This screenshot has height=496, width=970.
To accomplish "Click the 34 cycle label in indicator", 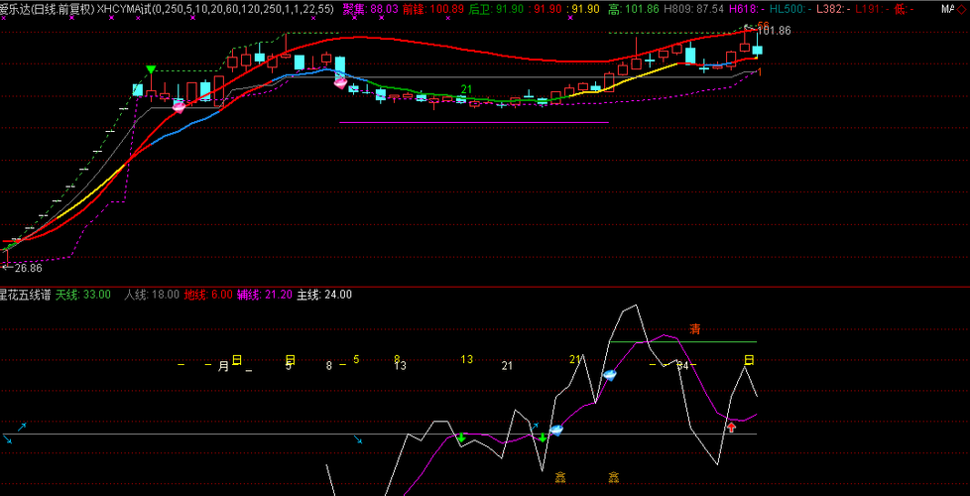I will pos(683,365).
